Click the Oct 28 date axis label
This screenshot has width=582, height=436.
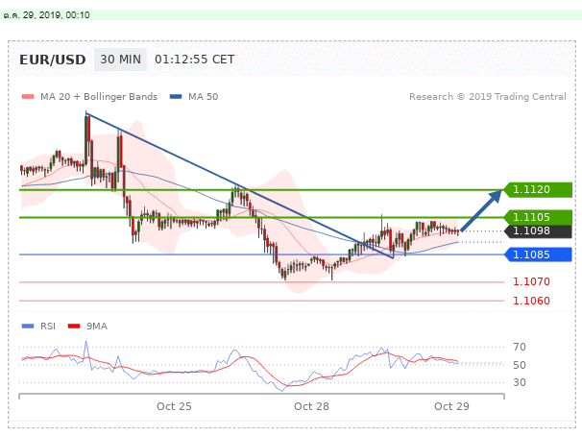pyautogui.click(x=311, y=406)
